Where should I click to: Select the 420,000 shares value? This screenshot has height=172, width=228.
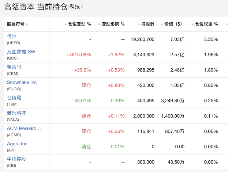[x=146, y=85]
